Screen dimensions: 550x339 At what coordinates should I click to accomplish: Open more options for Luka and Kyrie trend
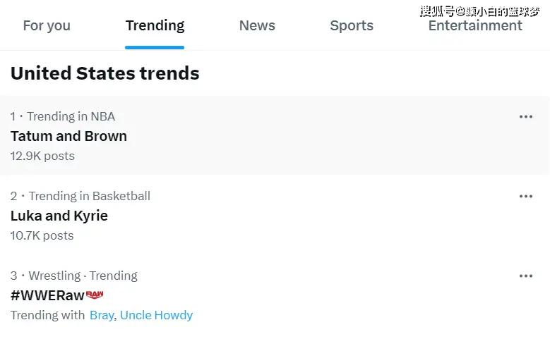(526, 197)
